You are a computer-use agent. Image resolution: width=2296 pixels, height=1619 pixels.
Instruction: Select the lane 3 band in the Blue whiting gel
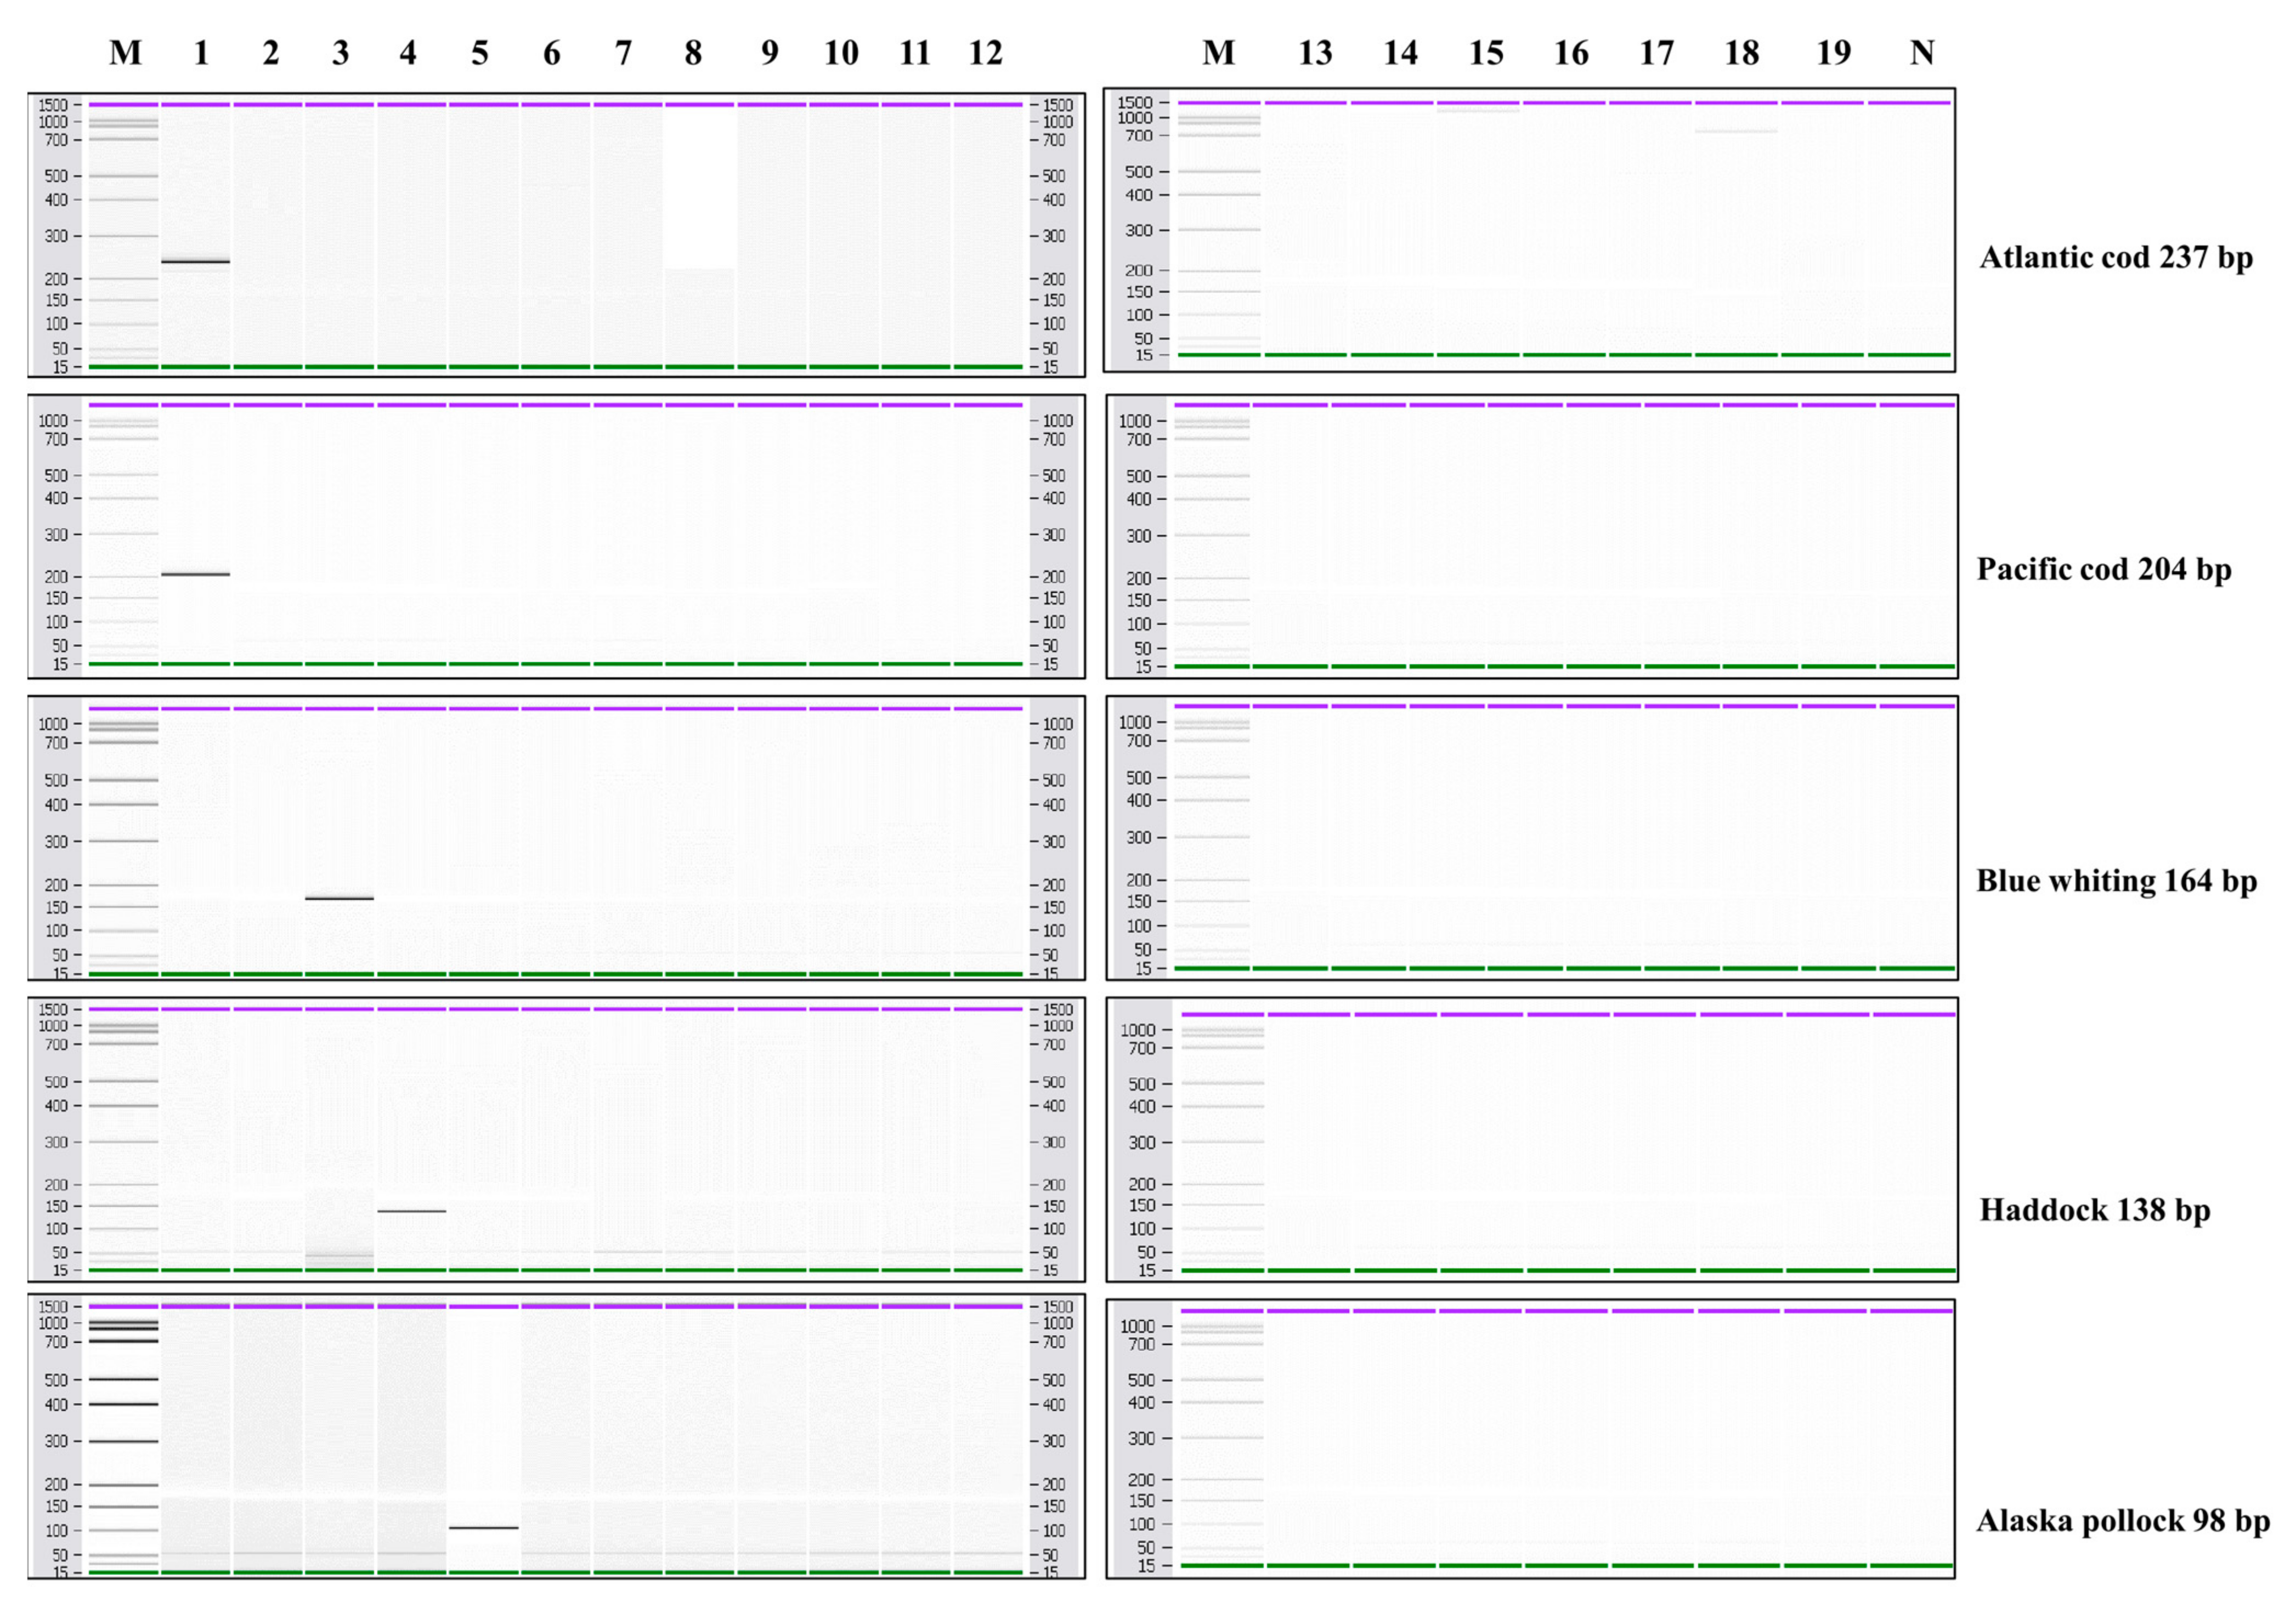(340, 899)
